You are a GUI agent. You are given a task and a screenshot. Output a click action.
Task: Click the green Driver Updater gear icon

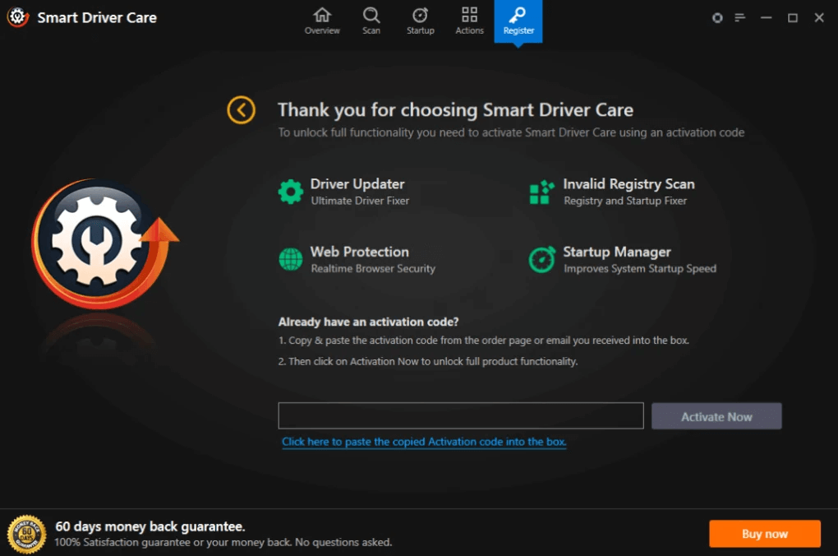pyautogui.click(x=291, y=192)
